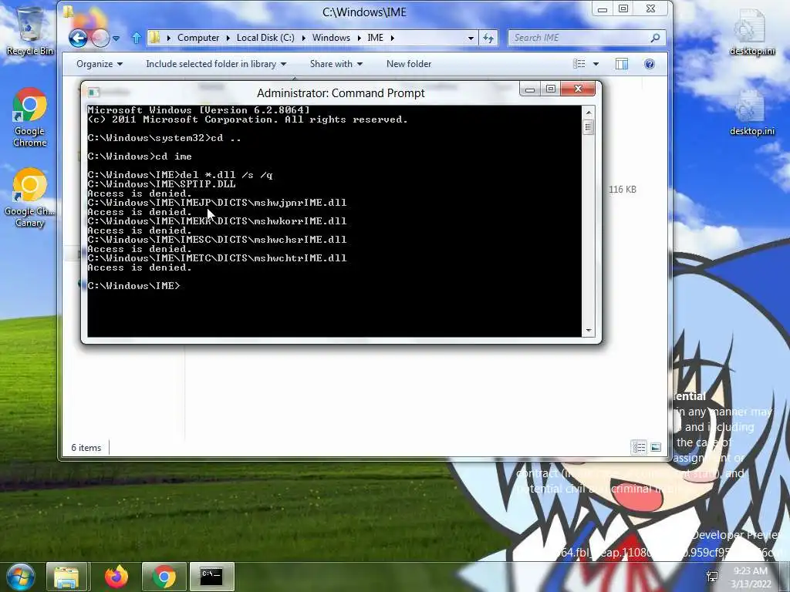The image size is (790, 592).
Task: Open the Organize menu
Action: tap(100, 64)
